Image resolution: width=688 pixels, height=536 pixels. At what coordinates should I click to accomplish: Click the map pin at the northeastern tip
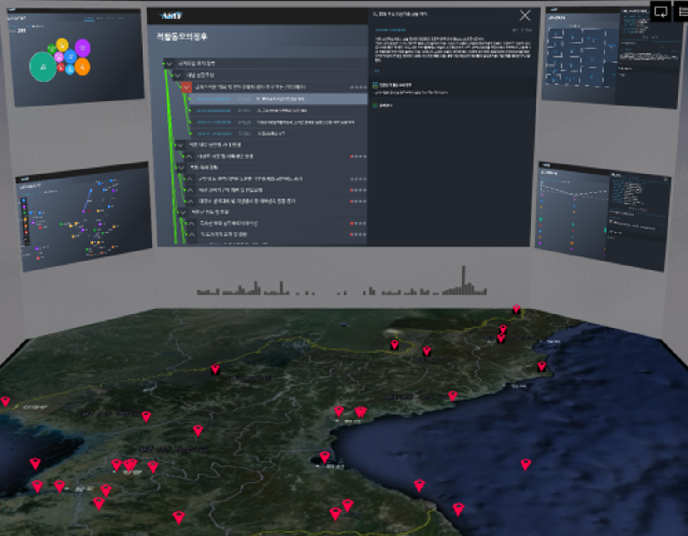point(516,309)
